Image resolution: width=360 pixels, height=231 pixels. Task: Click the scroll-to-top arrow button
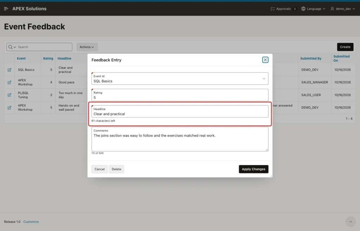(x=351, y=222)
